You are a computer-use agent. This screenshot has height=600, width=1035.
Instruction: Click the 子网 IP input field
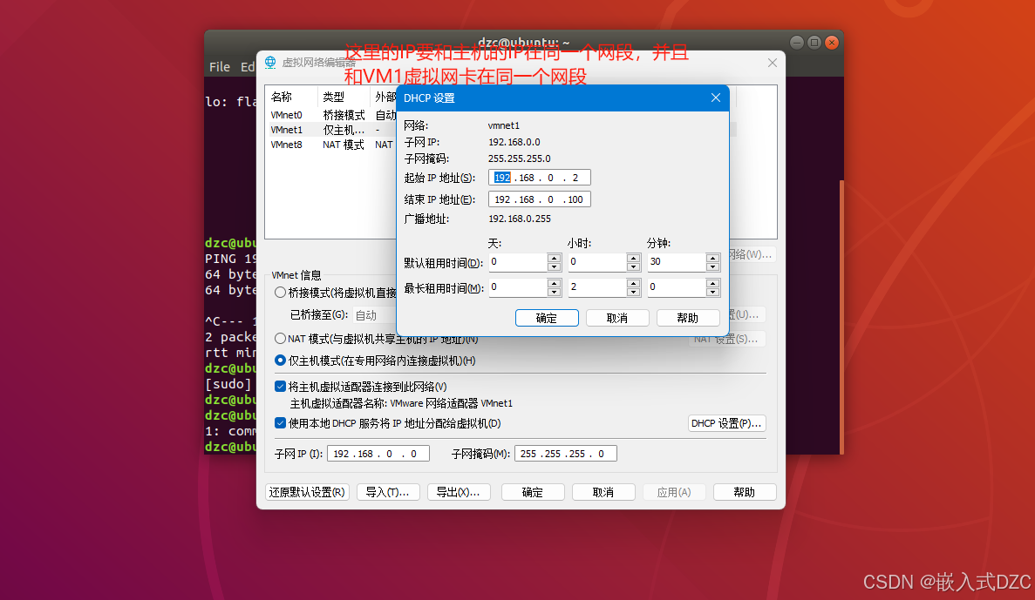tap(378, 454)
